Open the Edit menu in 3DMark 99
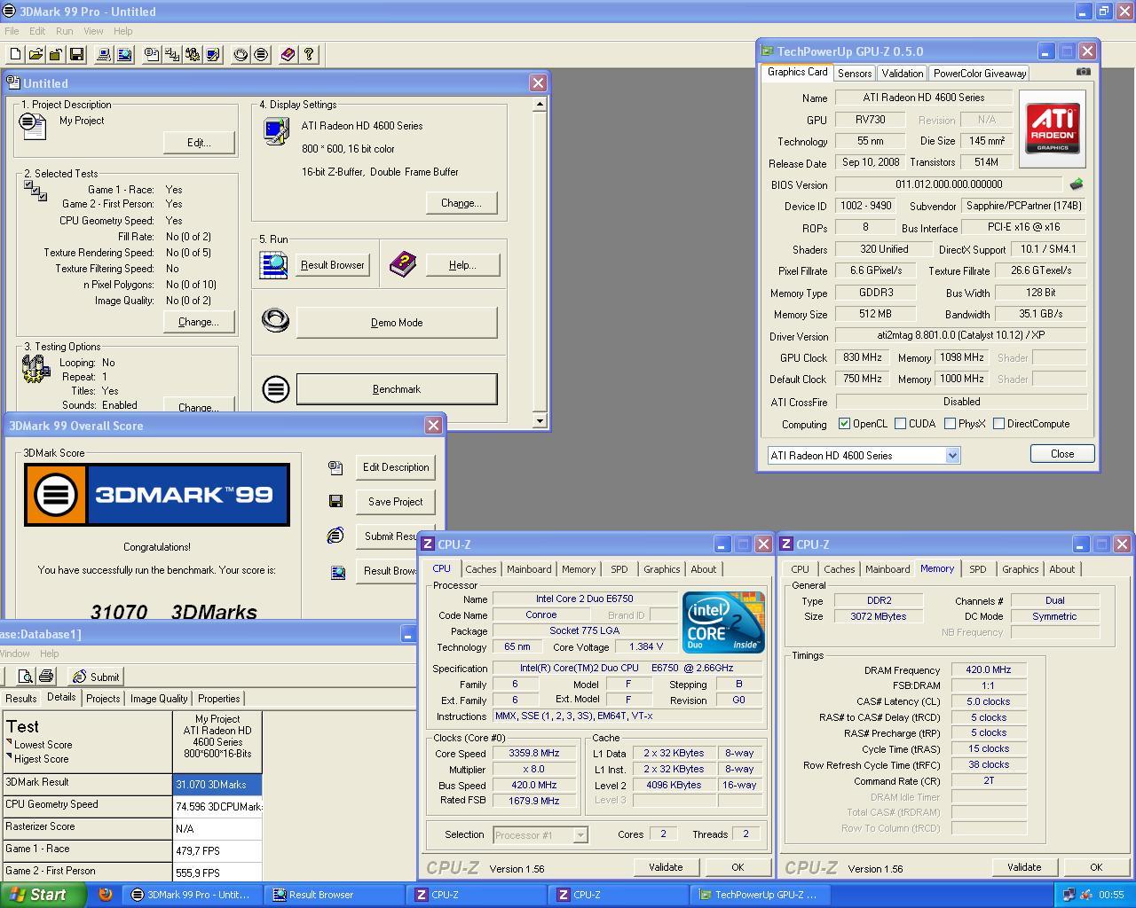 pos(37,31)
